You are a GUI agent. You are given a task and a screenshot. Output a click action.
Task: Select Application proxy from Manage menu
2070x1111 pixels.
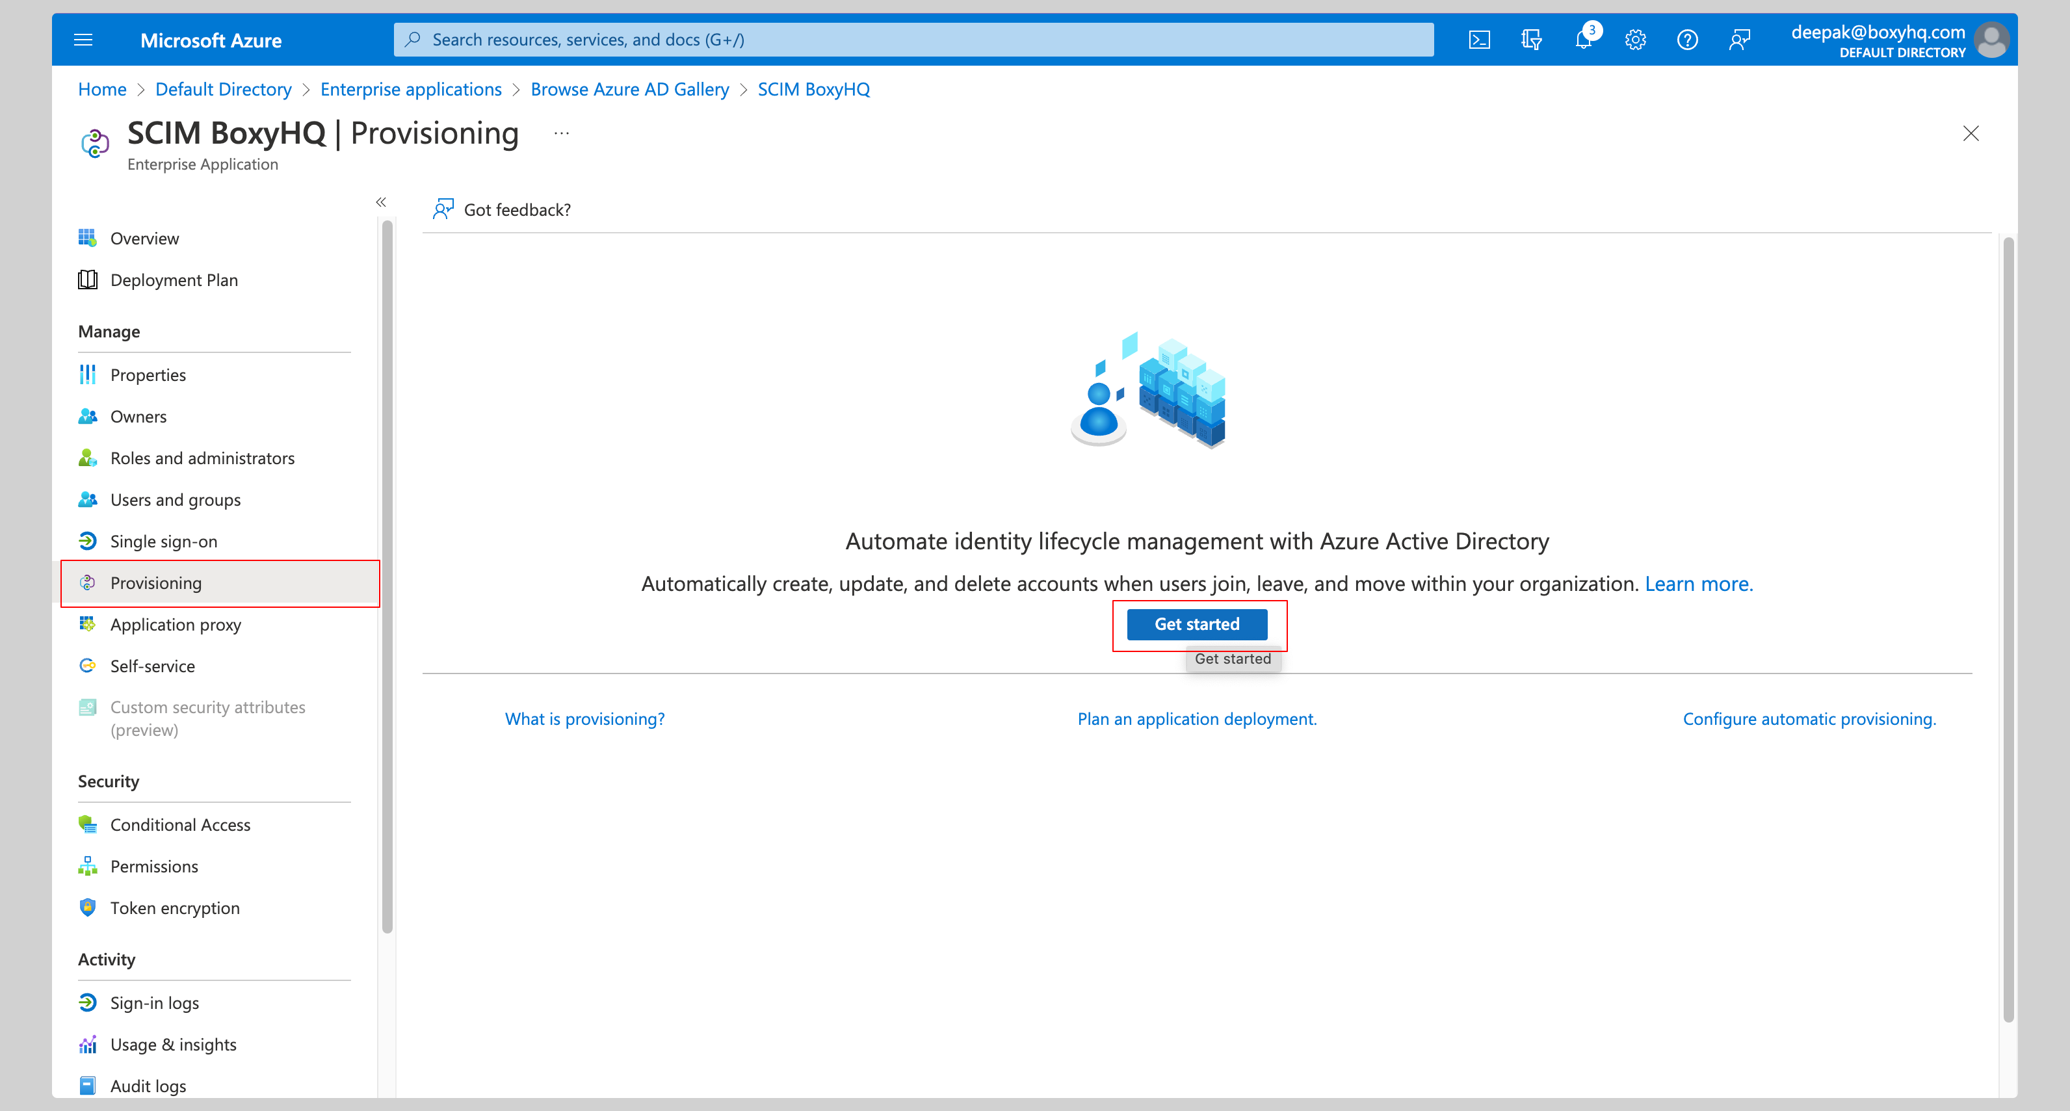[175, 624]
